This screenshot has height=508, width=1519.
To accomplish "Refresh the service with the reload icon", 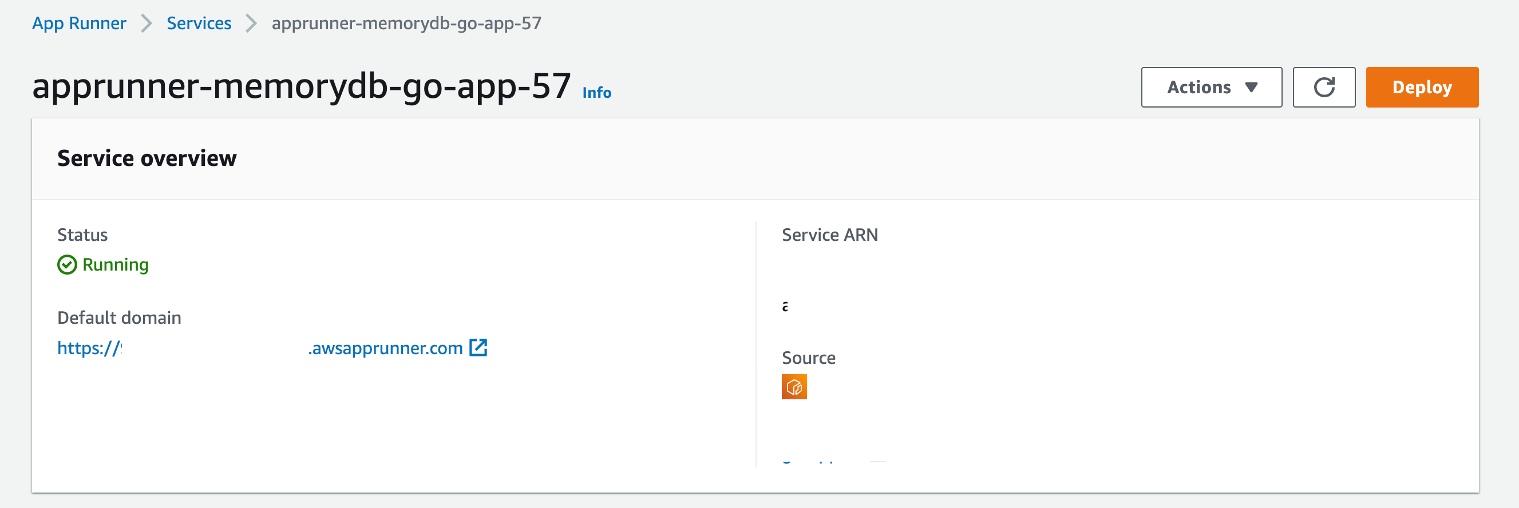I will (1324, 86).
